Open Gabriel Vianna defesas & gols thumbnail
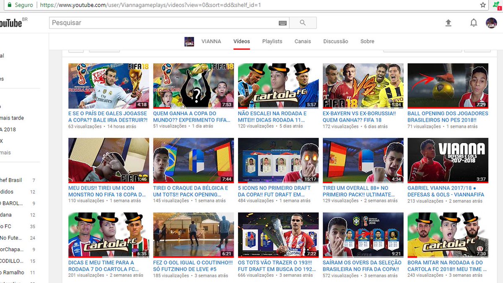 coord(448,161)
